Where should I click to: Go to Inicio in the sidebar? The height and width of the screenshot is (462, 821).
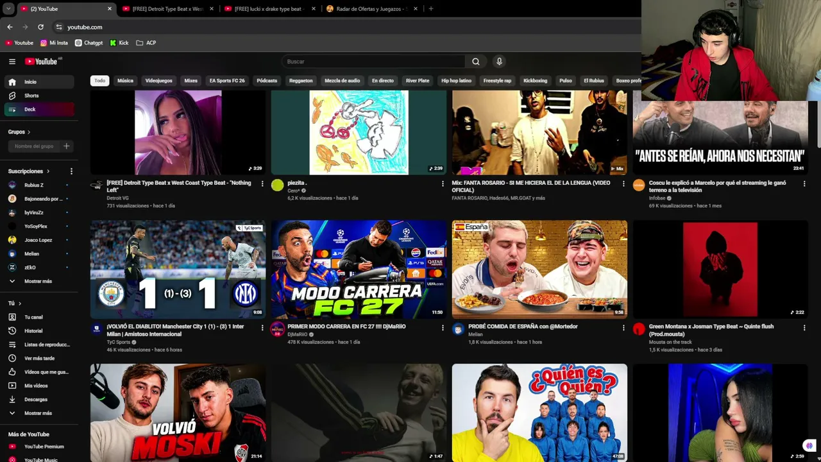(x=39, y=82)
